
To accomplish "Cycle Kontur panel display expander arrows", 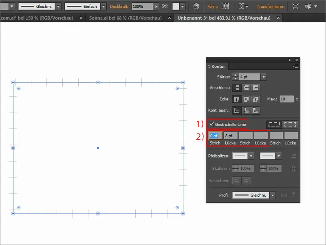I will click(209, 66).
